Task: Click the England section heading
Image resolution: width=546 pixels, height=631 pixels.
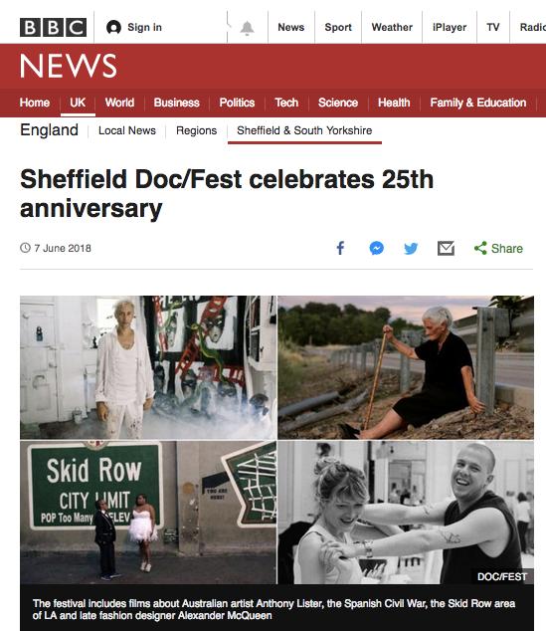Action: [x=49, y=130]
